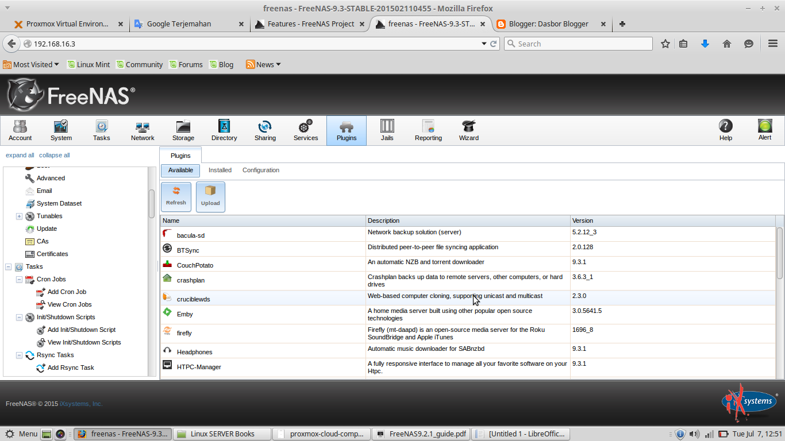785x441 pixels.
Task: Open the News bookmarks dropdown
Action: click(x=263, y=64)
